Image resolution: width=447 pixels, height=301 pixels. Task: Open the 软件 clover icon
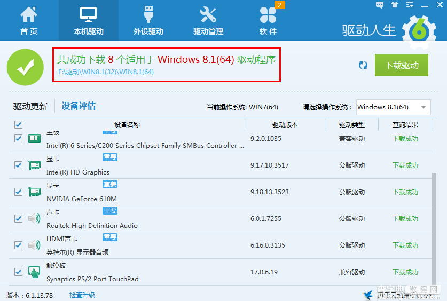pos(268,15)
